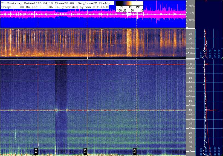Click the '30' frequency axis label
Viewport: 223px width, 156px height.
pos(190,128)
